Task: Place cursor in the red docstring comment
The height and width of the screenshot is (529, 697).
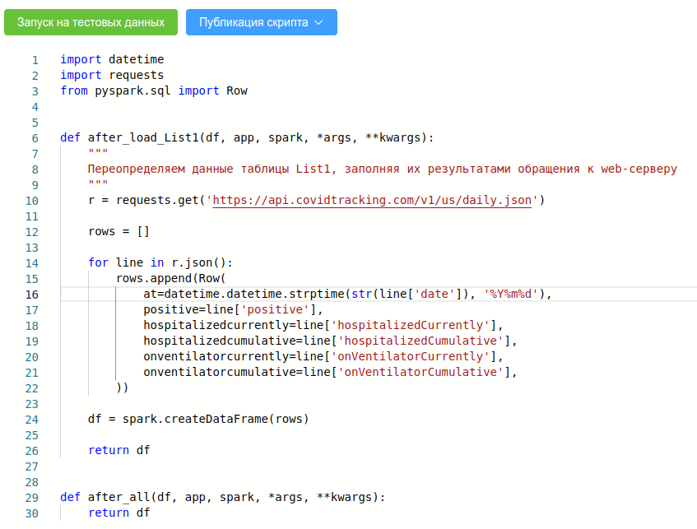Action: tap(383, 169)
